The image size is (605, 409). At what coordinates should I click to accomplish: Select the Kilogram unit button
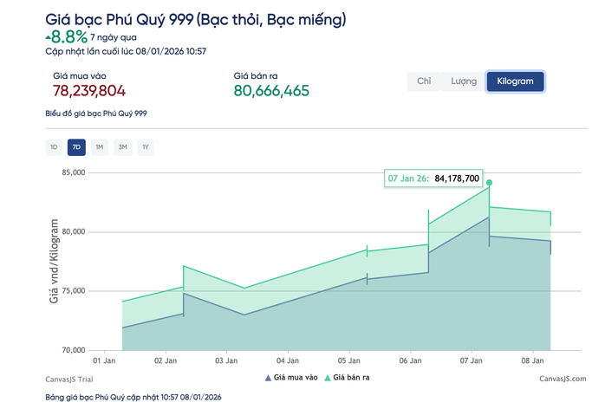(515, 81)
